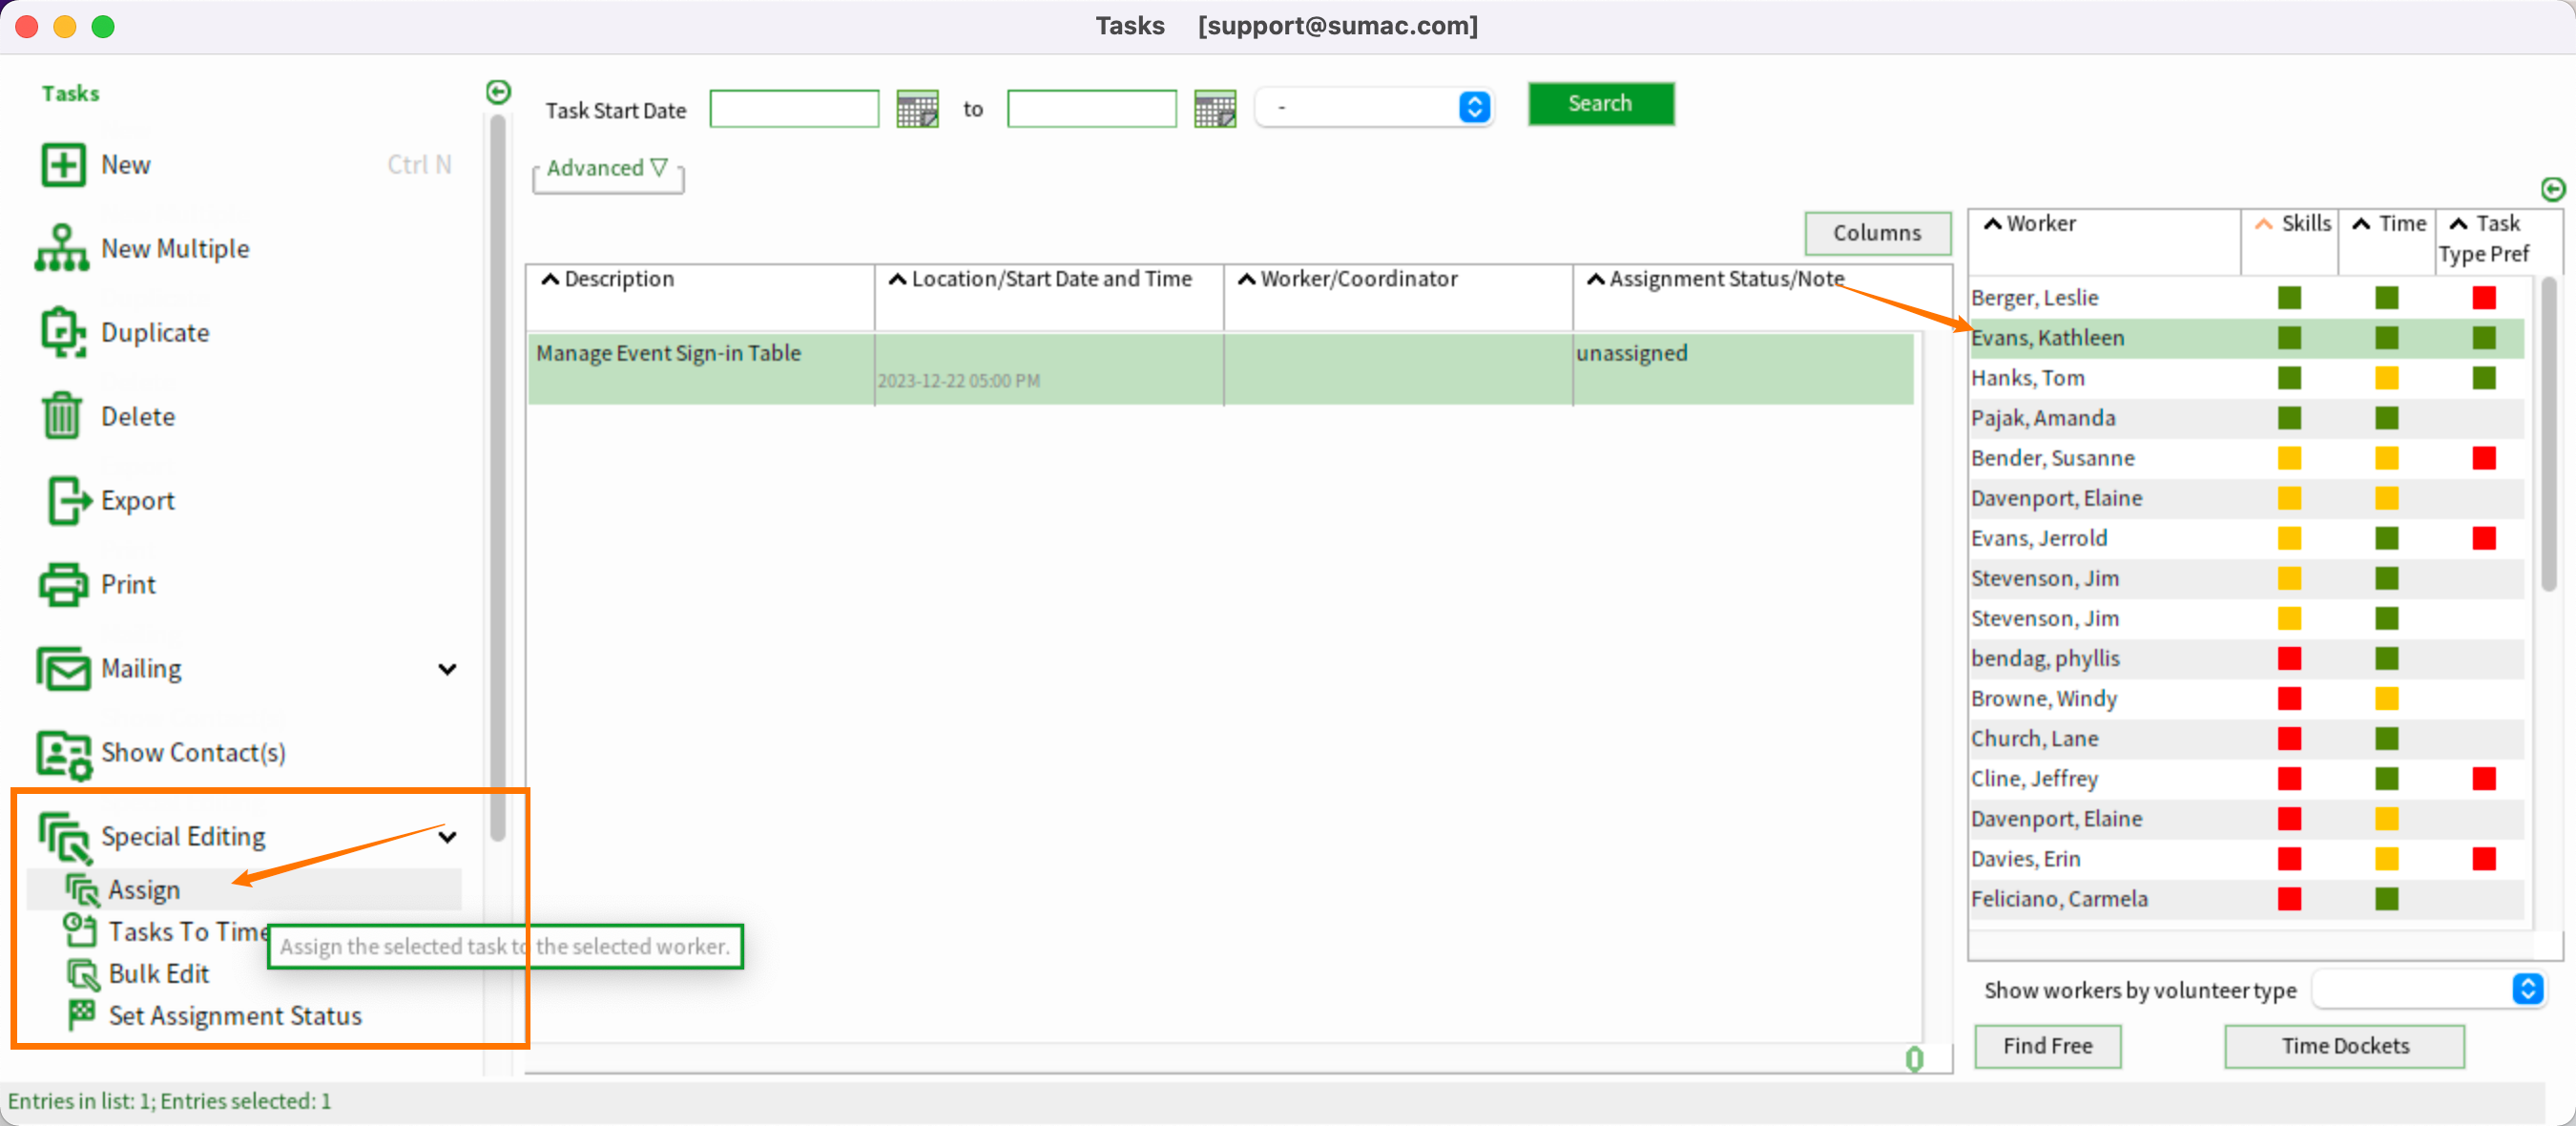Image resolution: width=2576 pixels, height=1126 pixels.
Task: Click Berger, Leslie red Task Type Pref swatch
Action: click(x=2485, y=298)
